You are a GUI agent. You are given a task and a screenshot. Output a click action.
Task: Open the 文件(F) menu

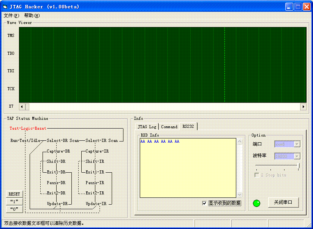[11, 15]
